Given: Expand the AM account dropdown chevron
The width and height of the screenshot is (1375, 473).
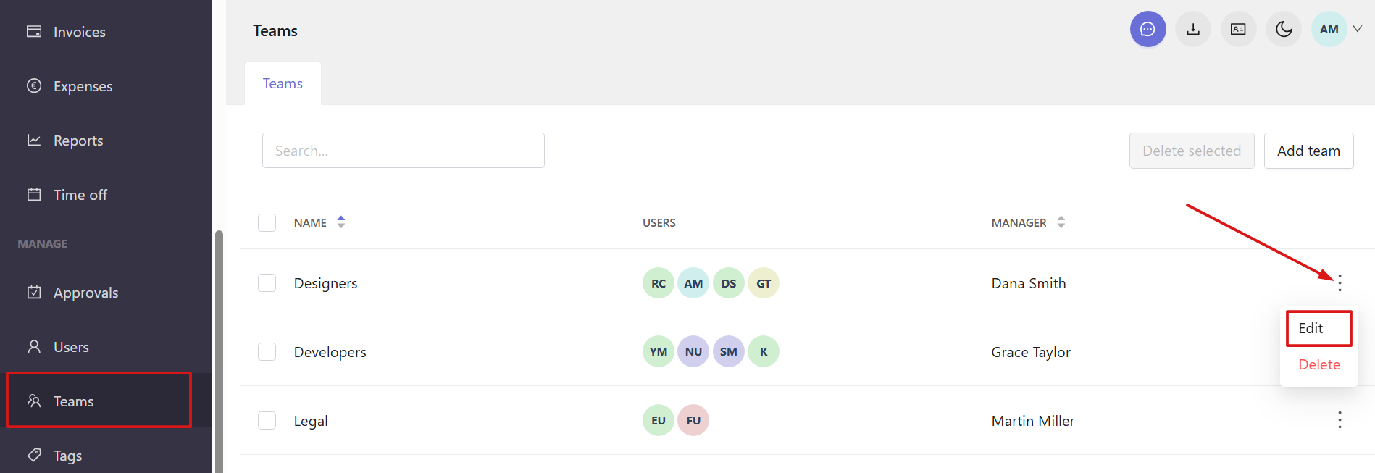Looking at the screenshot, I should tap(1357, 29).
